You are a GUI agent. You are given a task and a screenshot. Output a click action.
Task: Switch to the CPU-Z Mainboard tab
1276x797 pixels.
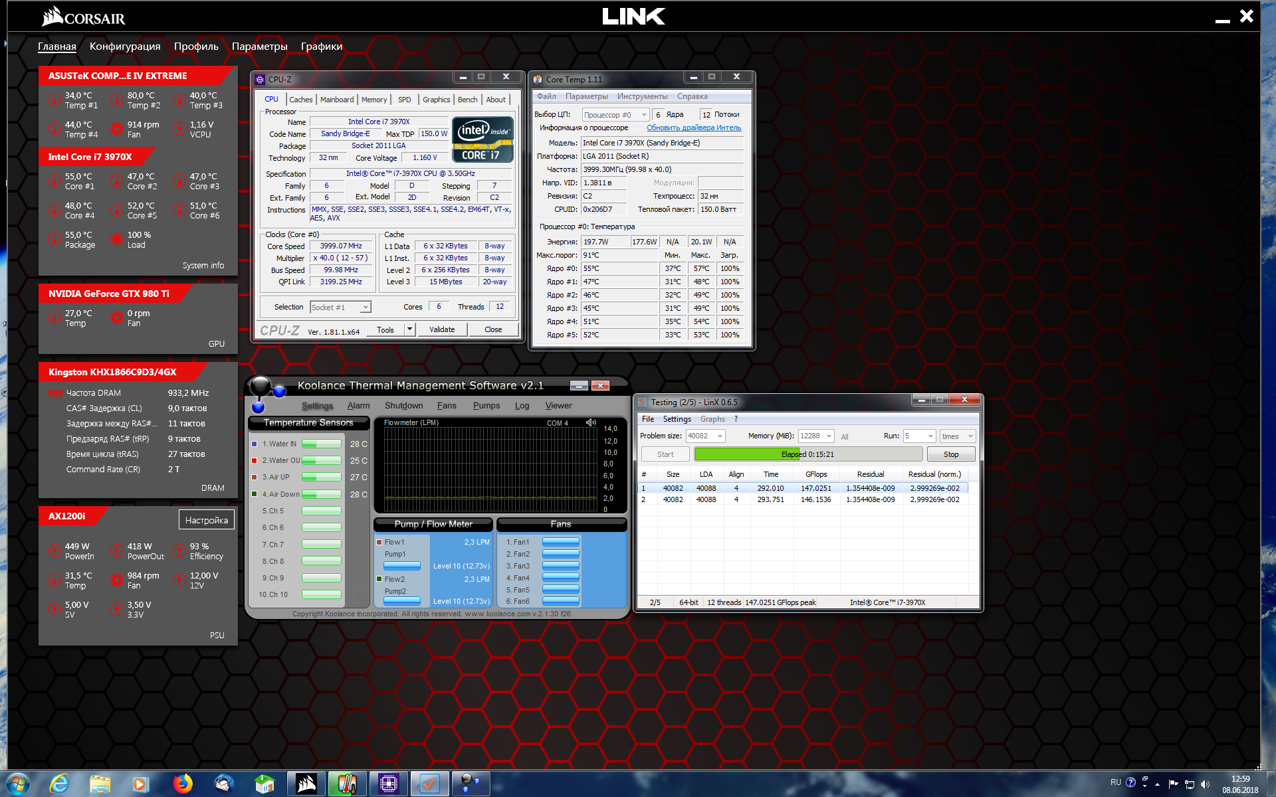point(337,100)
